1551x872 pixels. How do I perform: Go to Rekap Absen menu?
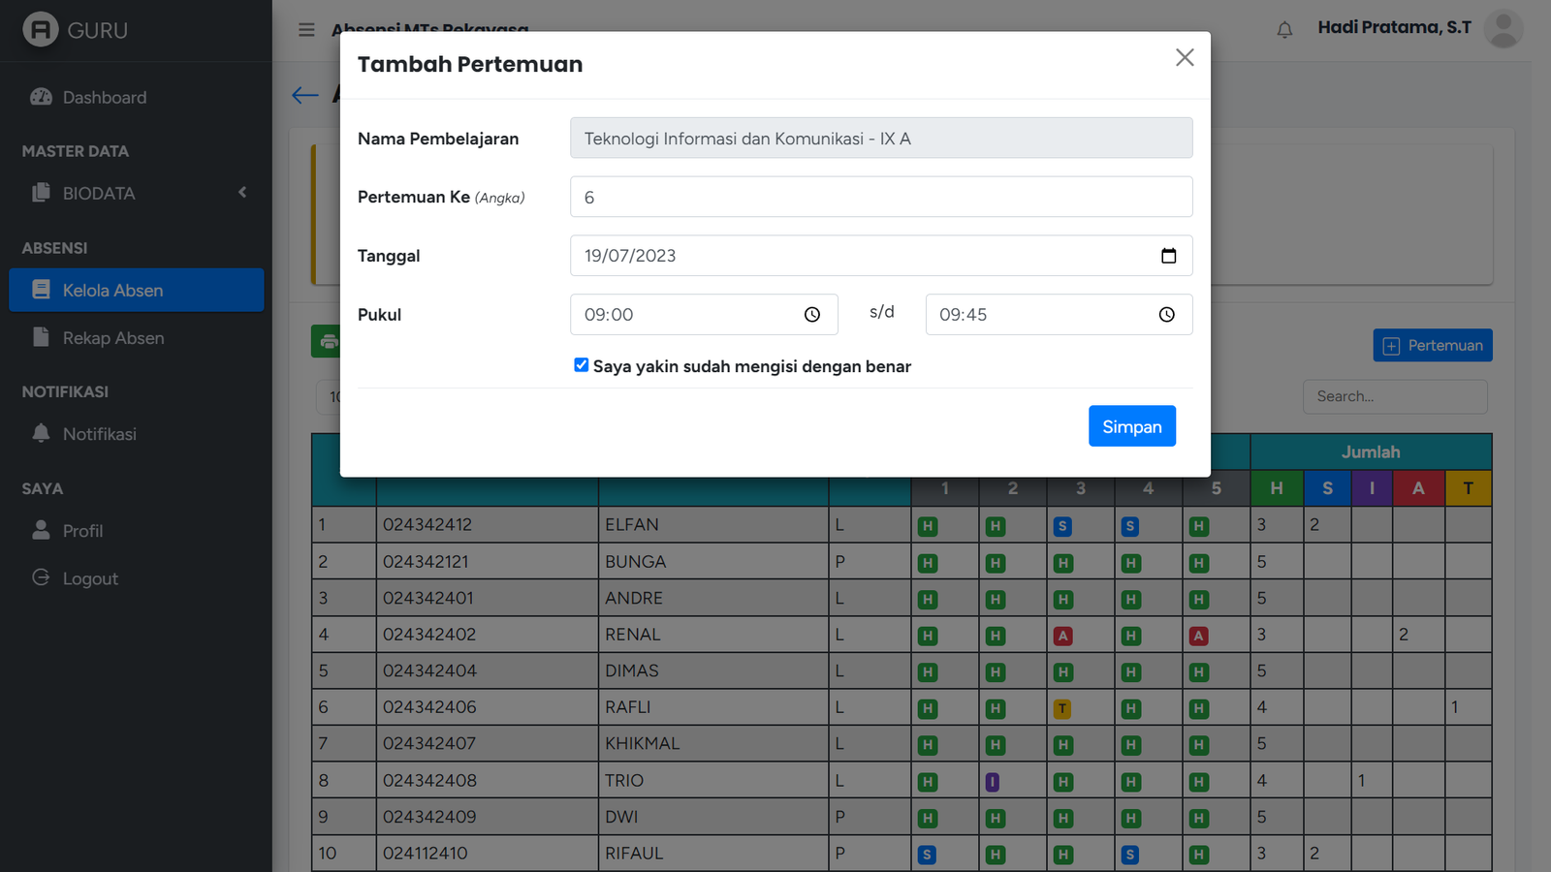point(112,338)
